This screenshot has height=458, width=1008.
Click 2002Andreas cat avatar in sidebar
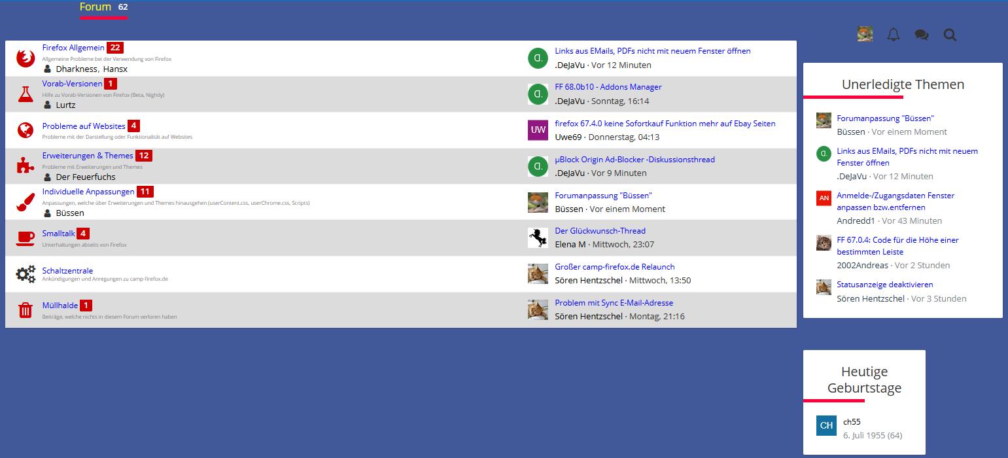824,243
